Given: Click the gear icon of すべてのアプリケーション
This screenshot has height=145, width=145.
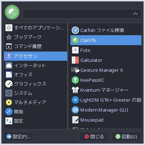Looking at the screenshot, I should pyautogui.click(x=9, y=28).
